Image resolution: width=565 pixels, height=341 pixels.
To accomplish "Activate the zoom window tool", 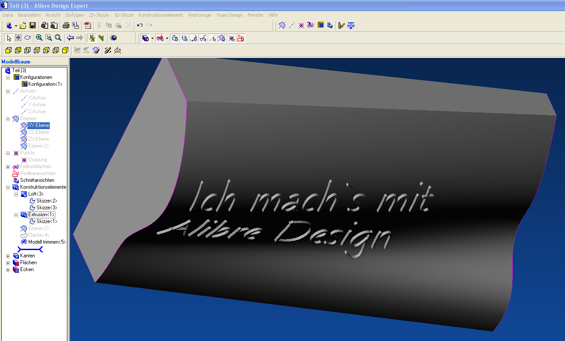I will 48,38.
